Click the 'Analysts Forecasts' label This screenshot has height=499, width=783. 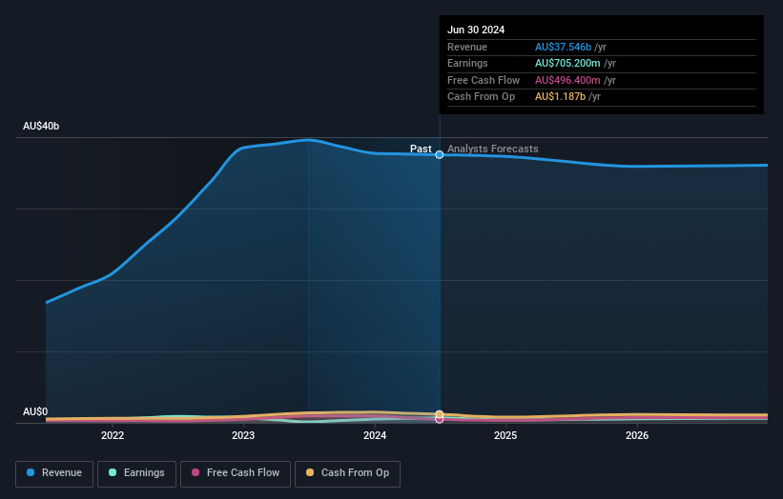492,149
